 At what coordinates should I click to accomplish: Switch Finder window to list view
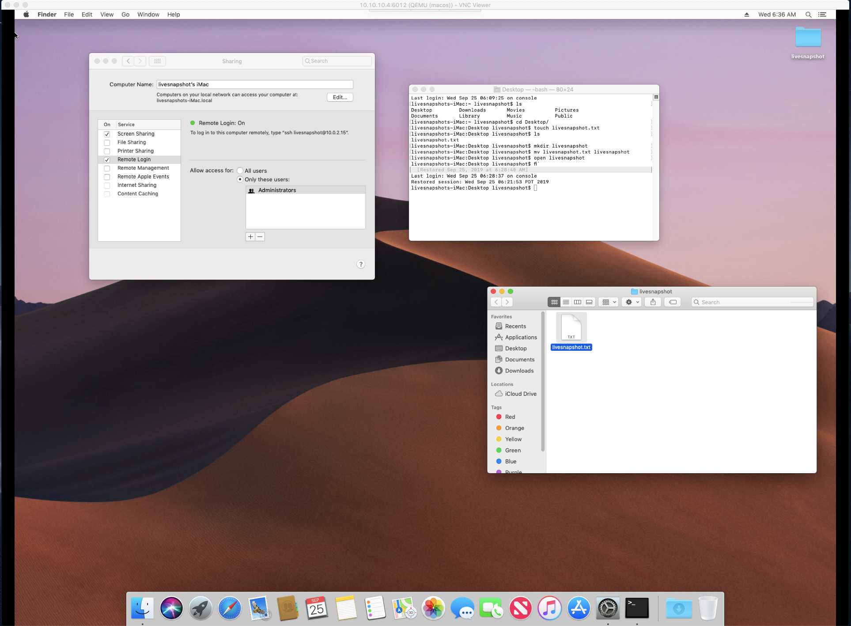click(x=566, y=302)
